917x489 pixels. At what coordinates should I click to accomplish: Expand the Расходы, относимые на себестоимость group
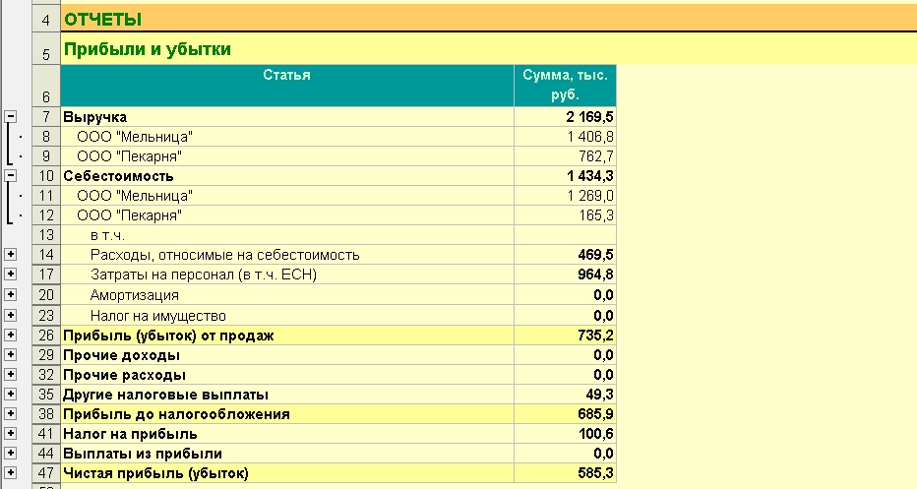tap(11, 255)
